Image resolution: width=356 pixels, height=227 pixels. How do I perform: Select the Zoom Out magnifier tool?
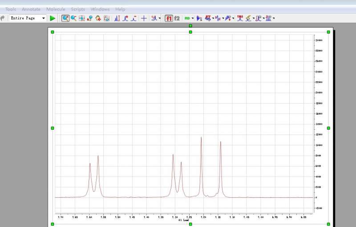click(x=73, y=18)
